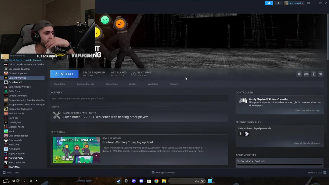Open the Workshop tab
The image size is (329, 185).
click(153, 84)
